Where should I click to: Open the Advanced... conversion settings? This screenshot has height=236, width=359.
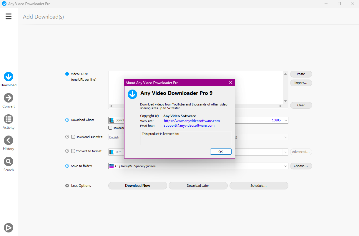coord(301,152)
